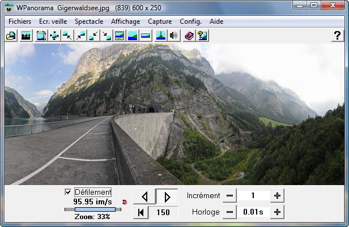Screen dimensions: 349x227
Task: Click the picture-with-control-panel toolbar icon
Action: [120, 36]
